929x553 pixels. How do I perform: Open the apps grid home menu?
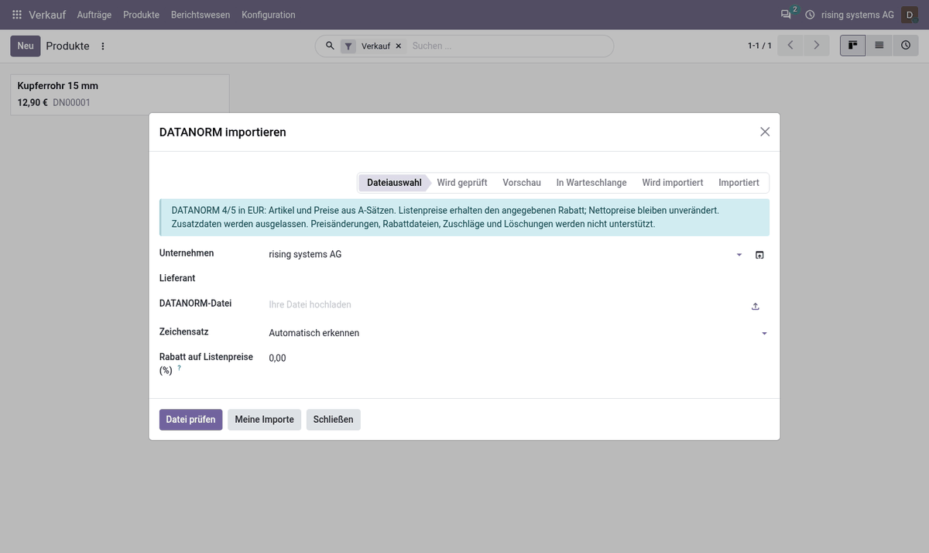click(x=17, y=15)
